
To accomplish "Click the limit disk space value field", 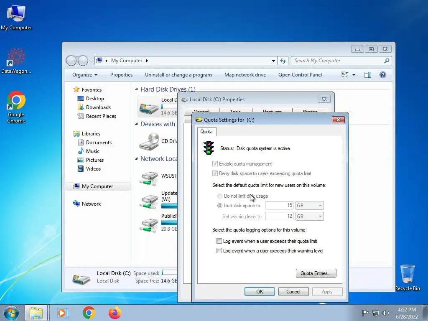I will click(279, 206).
